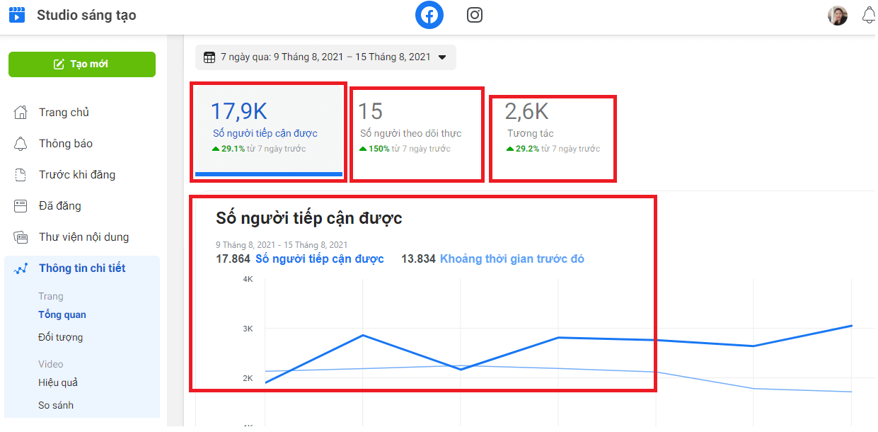Click the Thông báo bell sidebar icon
Viewport: 878px width, 432px height.
[21, 144]
